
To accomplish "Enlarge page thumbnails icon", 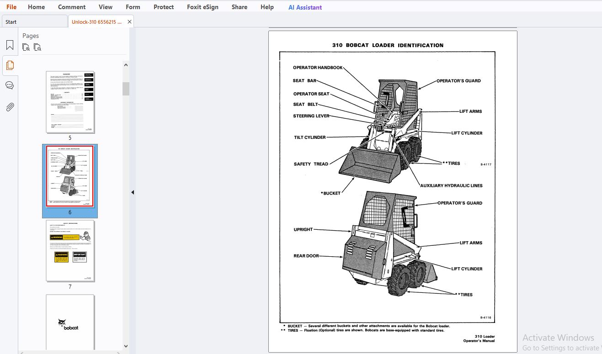I will (x=26, y=47).
